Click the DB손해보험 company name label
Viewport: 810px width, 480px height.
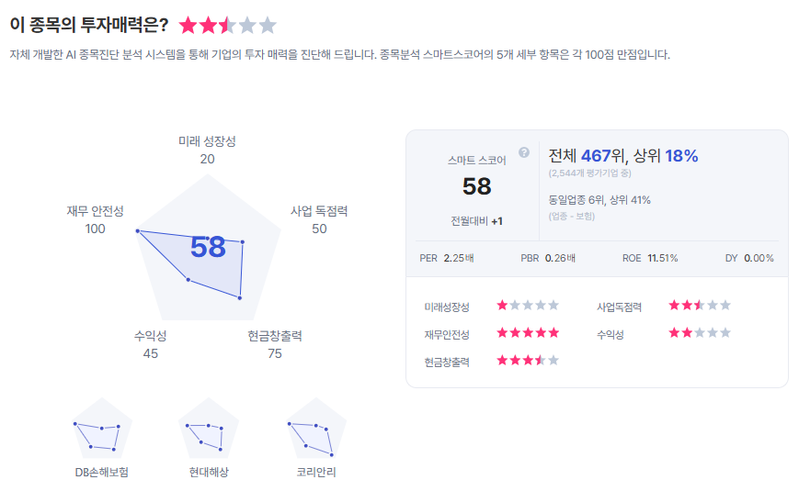(x=101, y=472)
